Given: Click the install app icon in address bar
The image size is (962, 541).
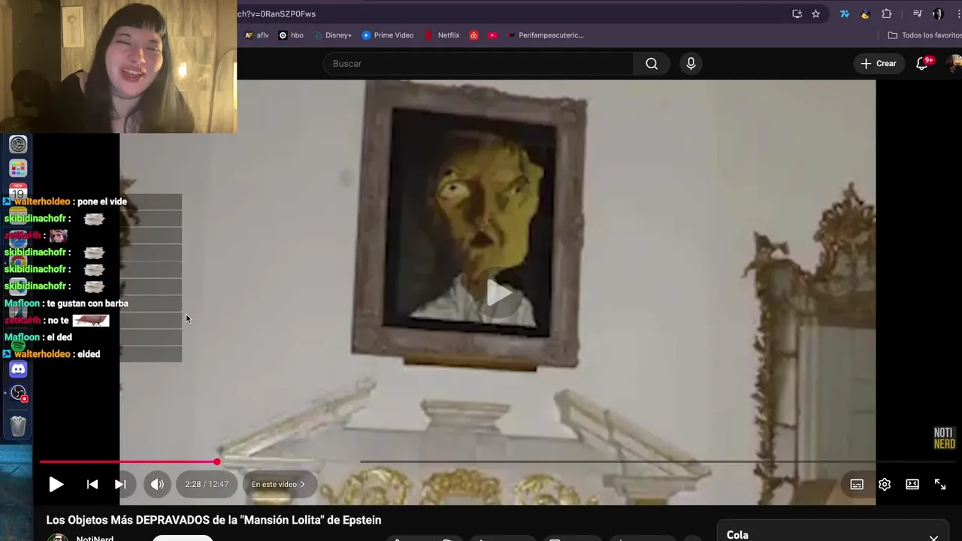Looking at the screenshot, I should pyautogui.click(x=797, y=14).
